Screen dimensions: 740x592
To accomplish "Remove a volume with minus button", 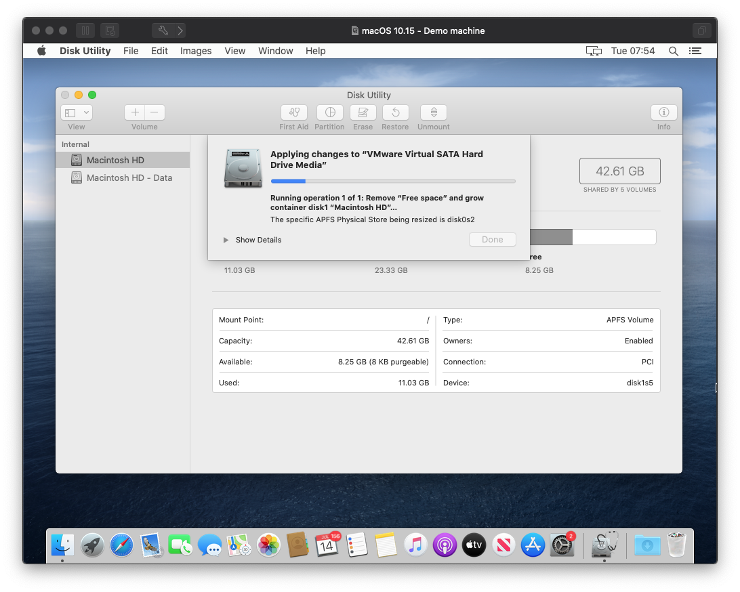I will (155, 112).
